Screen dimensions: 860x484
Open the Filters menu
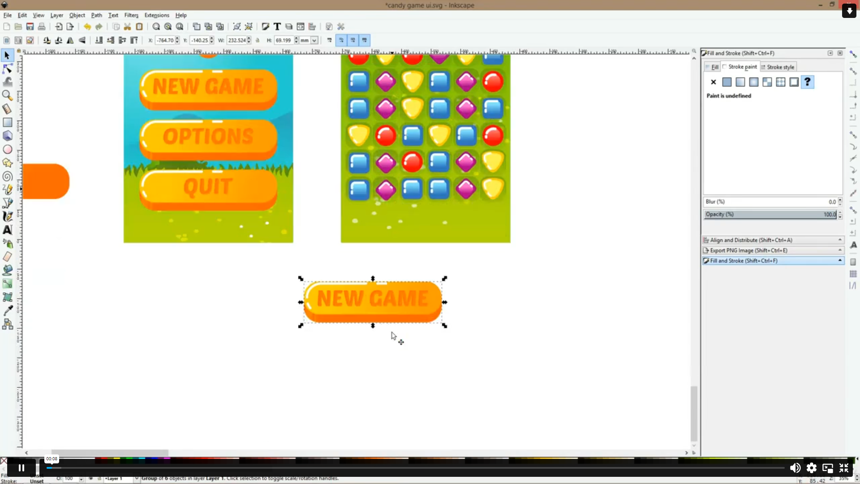[131, 15]
